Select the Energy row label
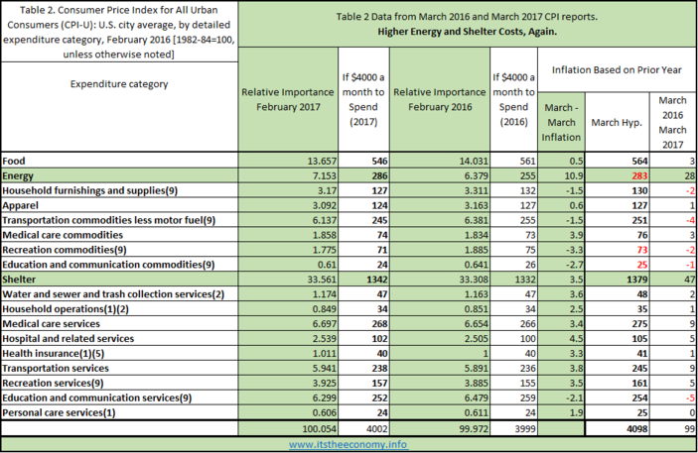Screen dimensions: 698x453 point(18,175)
